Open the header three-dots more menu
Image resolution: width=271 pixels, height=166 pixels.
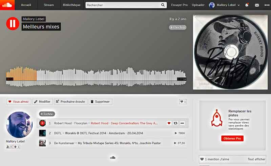click(267, 5)
